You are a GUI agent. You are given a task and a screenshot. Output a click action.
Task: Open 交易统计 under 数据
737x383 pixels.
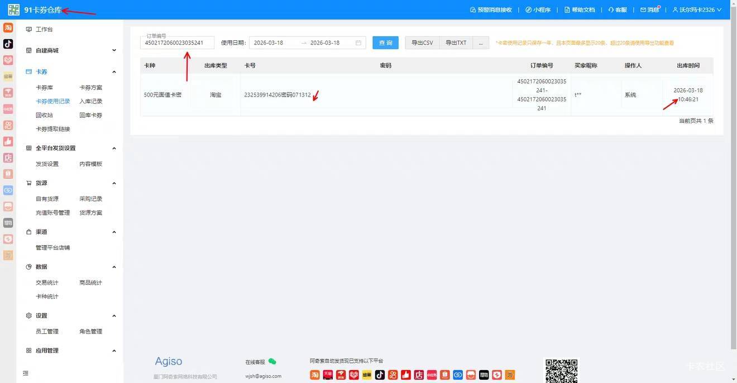(47, 283)
